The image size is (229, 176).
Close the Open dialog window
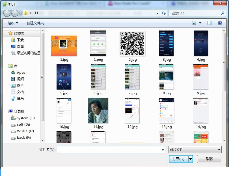click(x=220, y=3)
